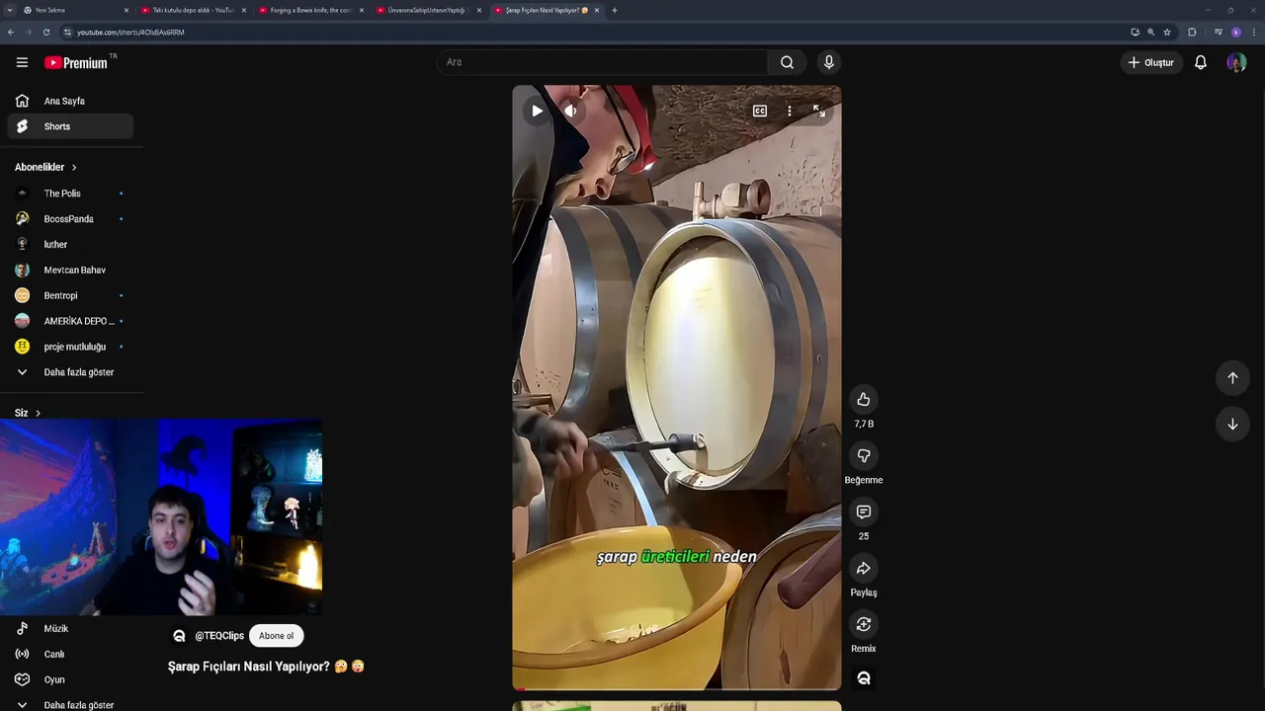Open the YouTube hamburger guide menu
1265x711 pixels.
(x=22, y=62)
